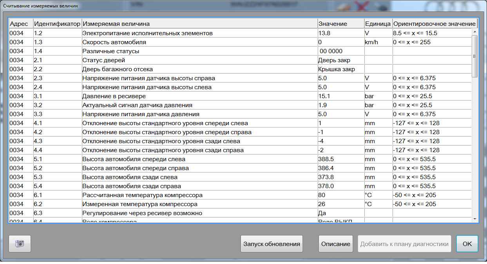Select Высота автомобиля сзади слева row
Viewport: 487px width, 264px height.
pos(240,177)
